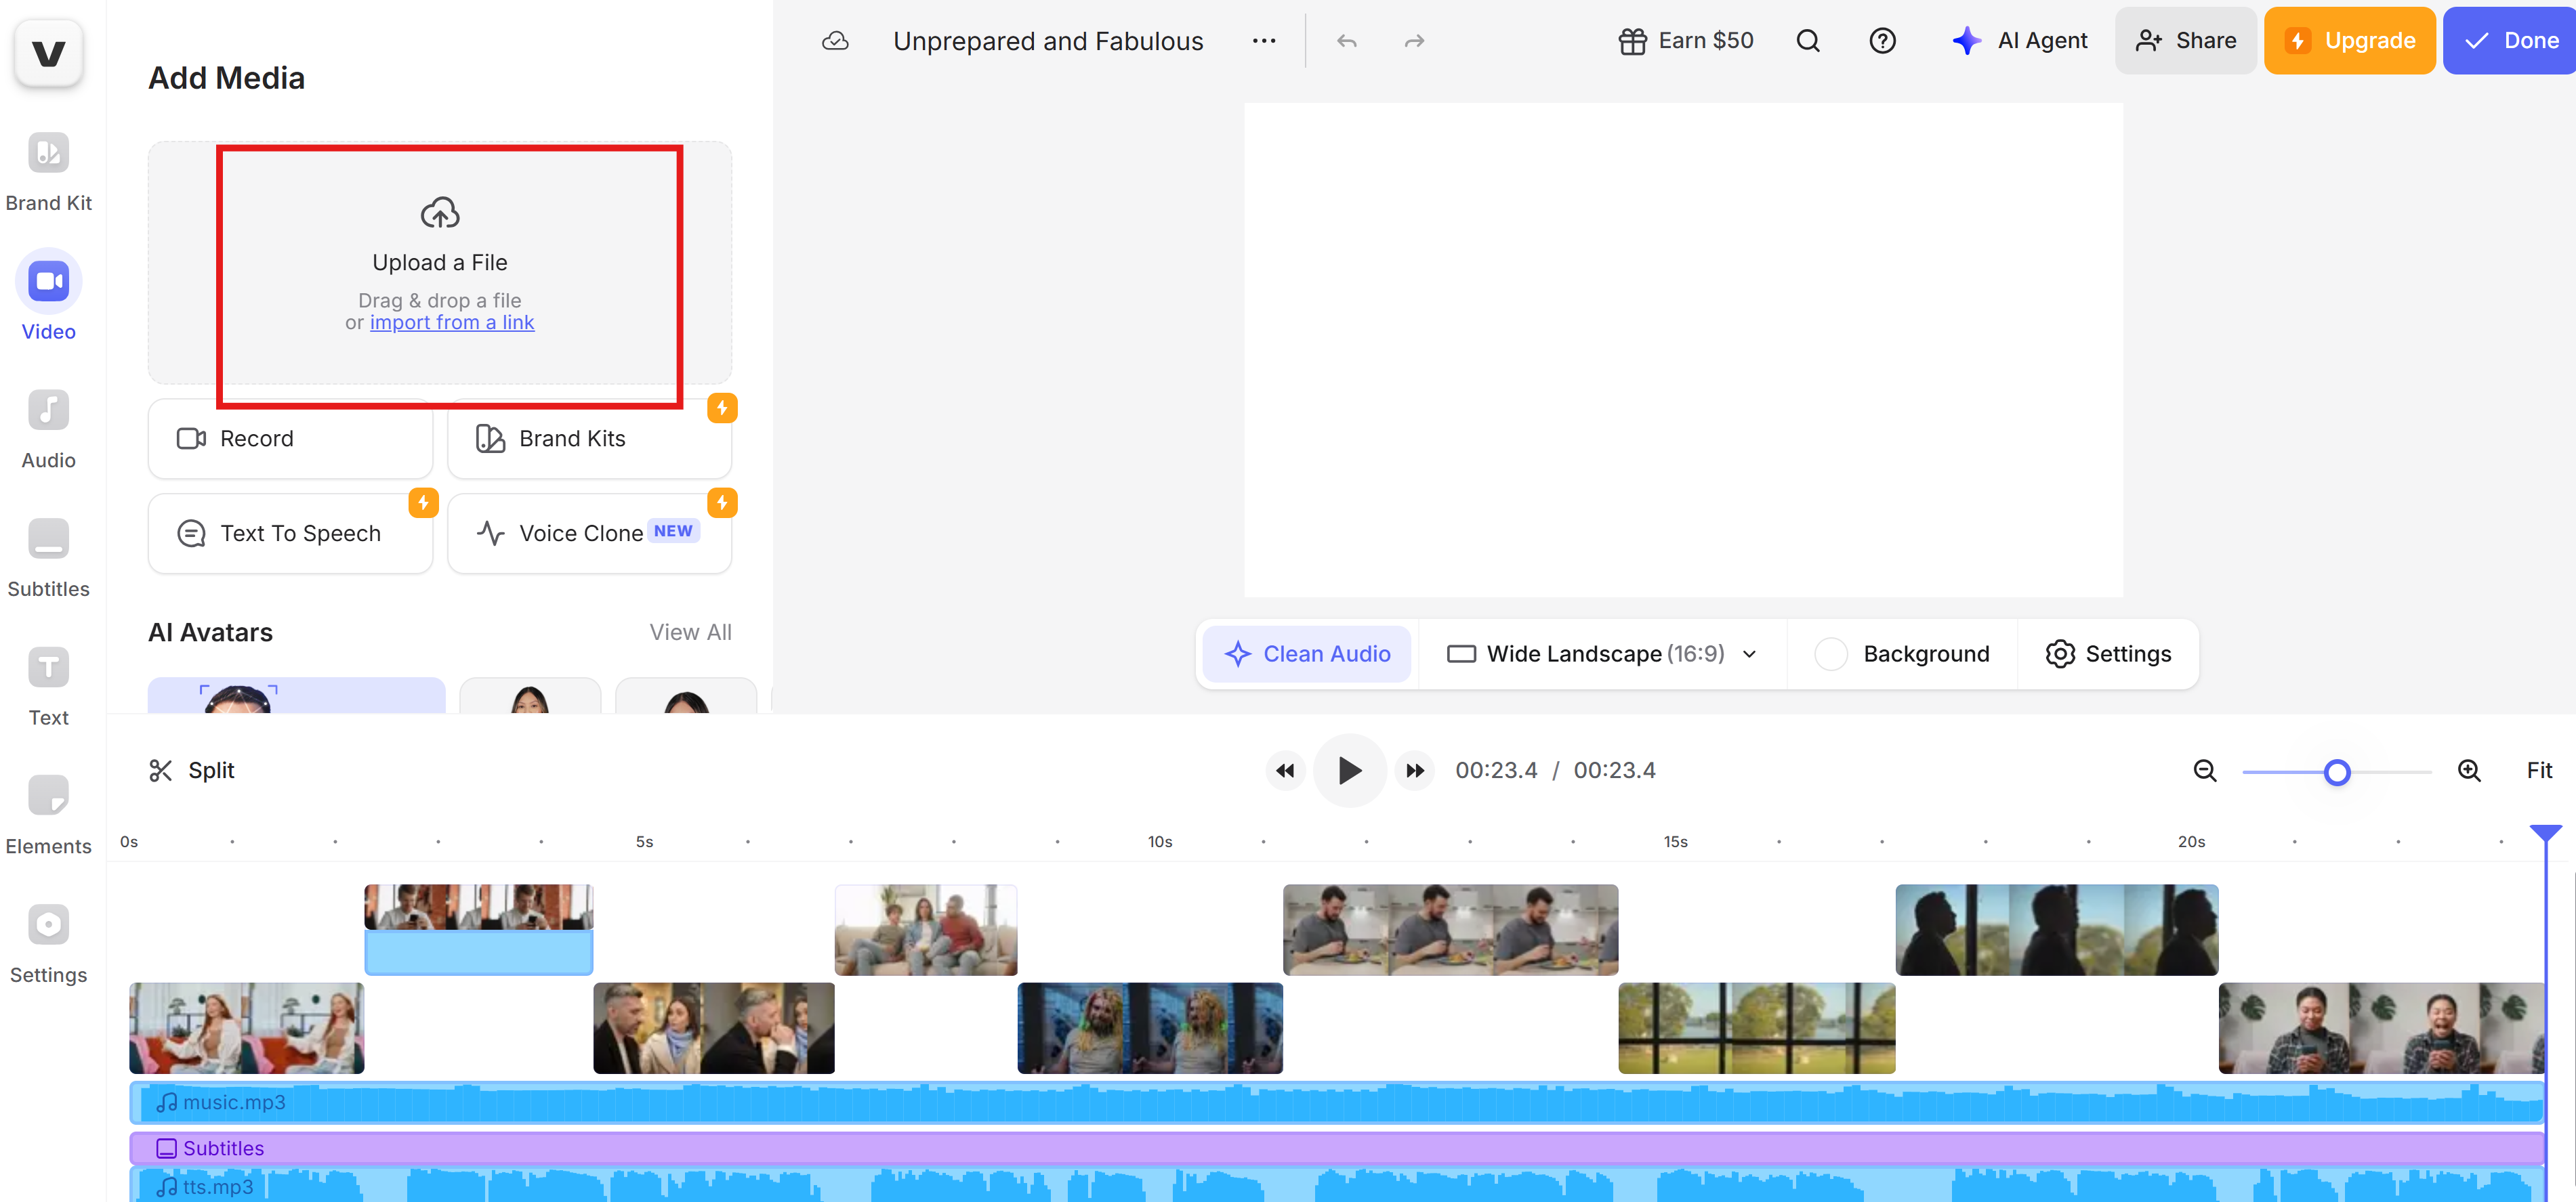
Task: Open the Subtitles panel
Action: [48, 555]
